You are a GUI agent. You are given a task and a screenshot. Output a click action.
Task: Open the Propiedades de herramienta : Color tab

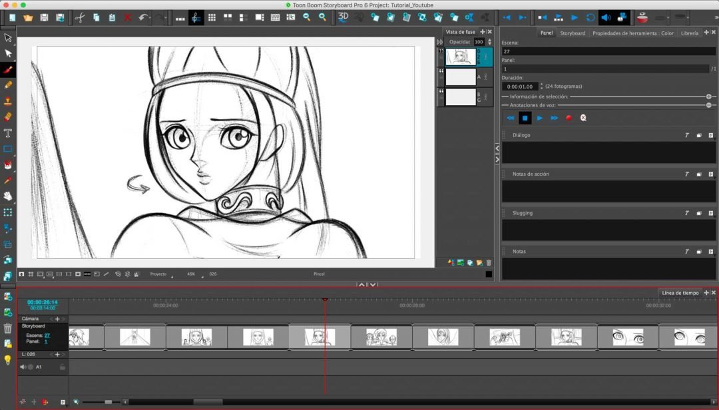coord(633,33)
